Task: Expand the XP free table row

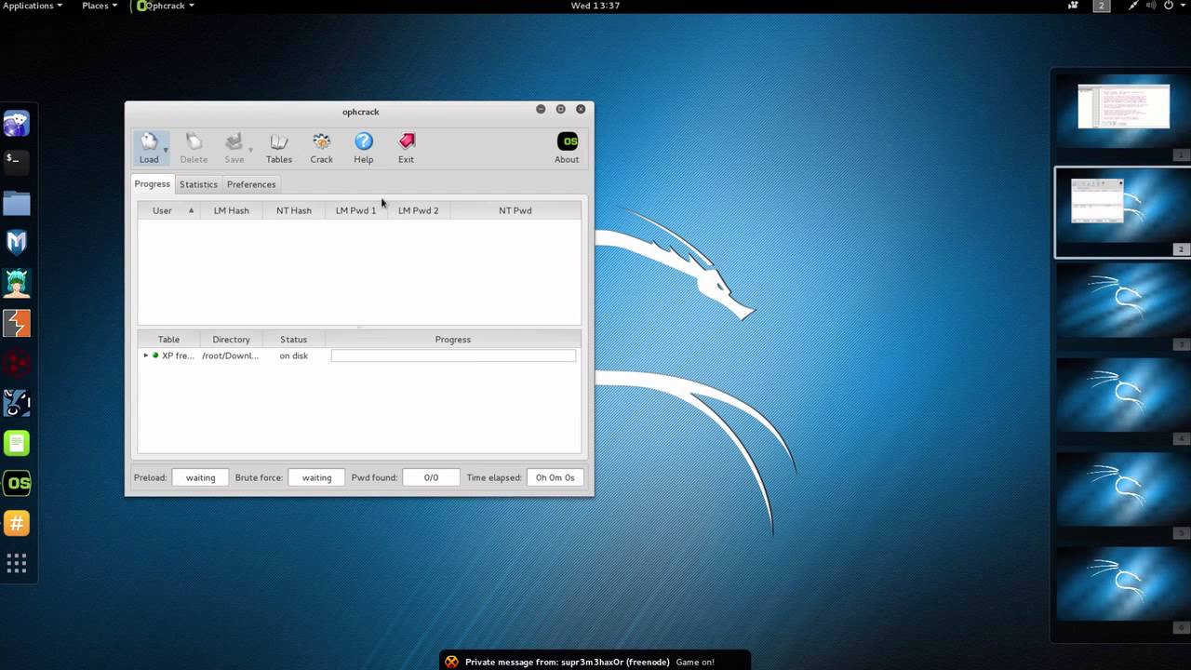Action: pos(145,355)
